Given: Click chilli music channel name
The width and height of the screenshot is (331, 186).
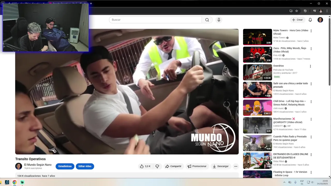Looking at the screenshot, I should 279,108.
